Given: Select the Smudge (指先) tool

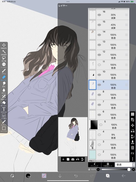Looking at the screenshot, I should point(4,84).
